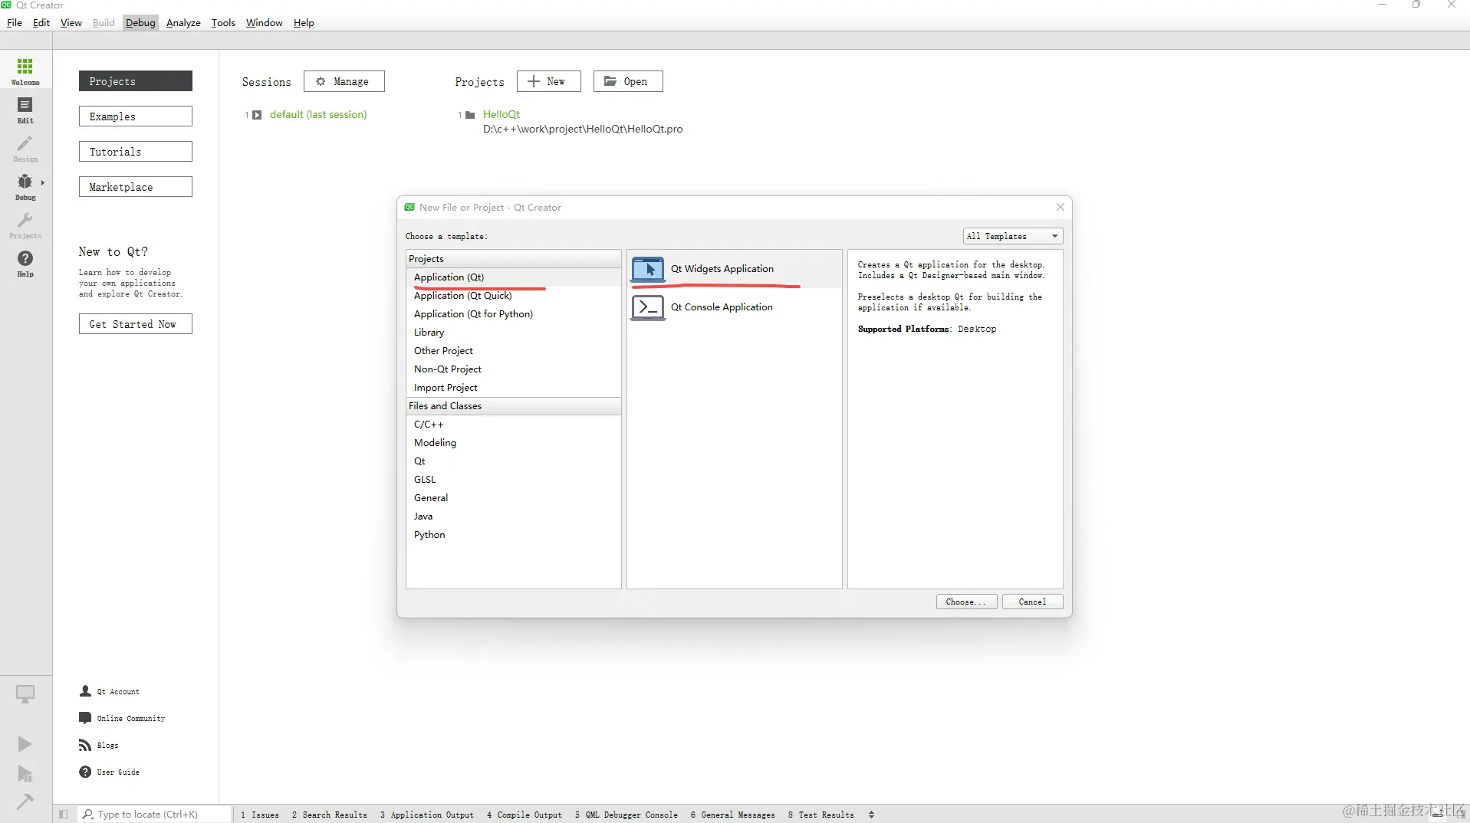This screenshot has width=1470, height=823.
Task: Click the default session play icon
Action: (x=258, y=115)
